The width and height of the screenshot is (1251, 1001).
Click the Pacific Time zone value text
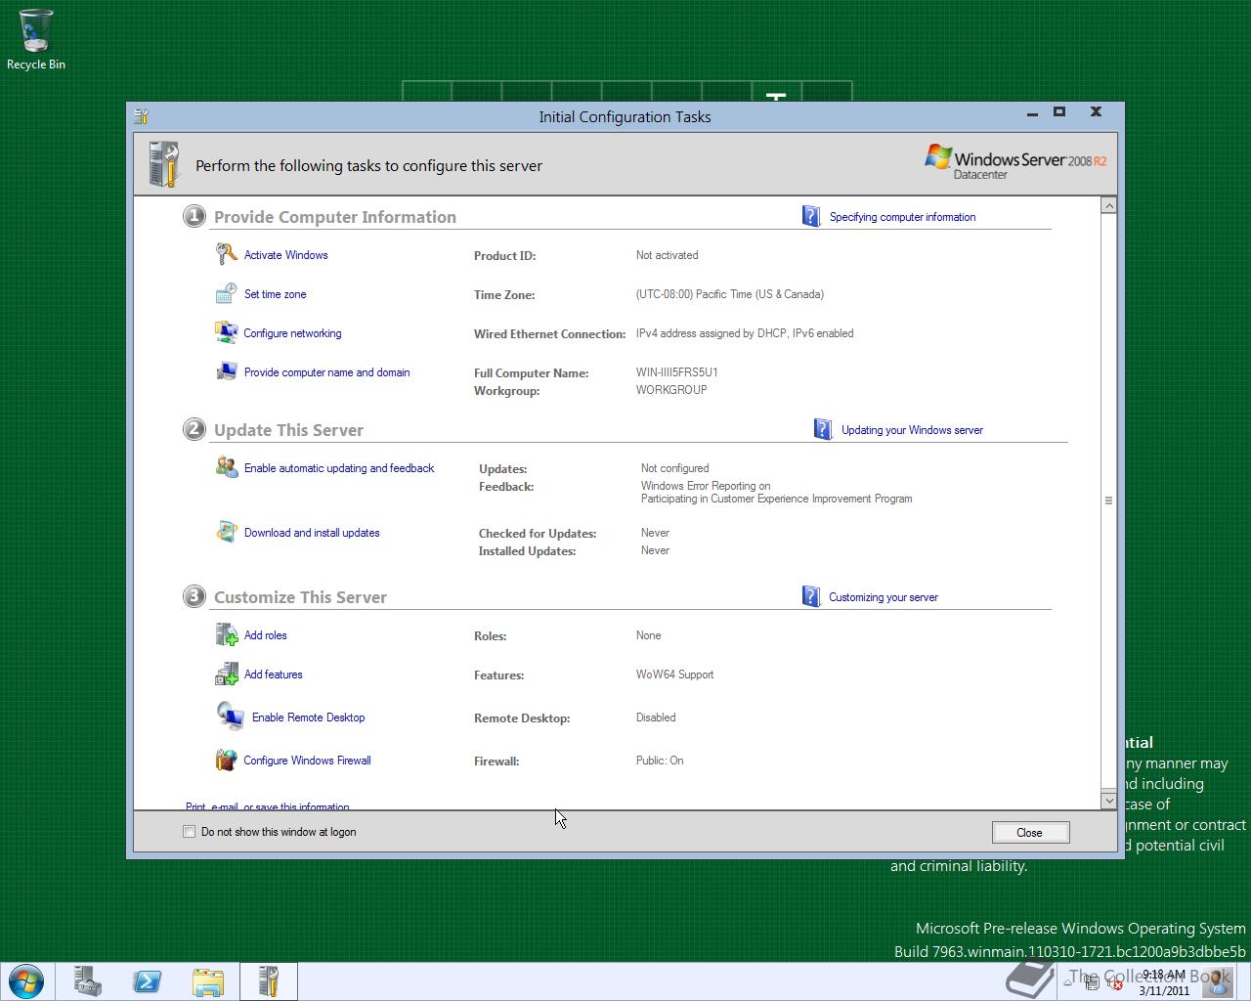(729, 294)
